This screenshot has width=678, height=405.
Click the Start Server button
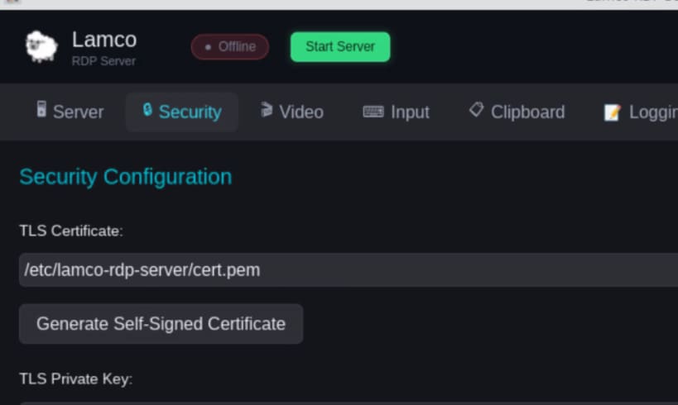(340, 46)
